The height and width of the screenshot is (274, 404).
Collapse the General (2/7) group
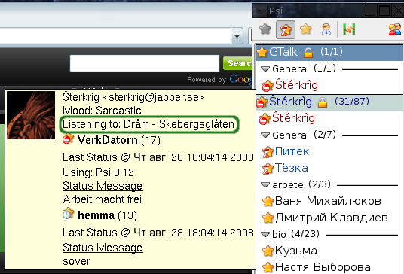pyautogui.click(x=265, y=135)
